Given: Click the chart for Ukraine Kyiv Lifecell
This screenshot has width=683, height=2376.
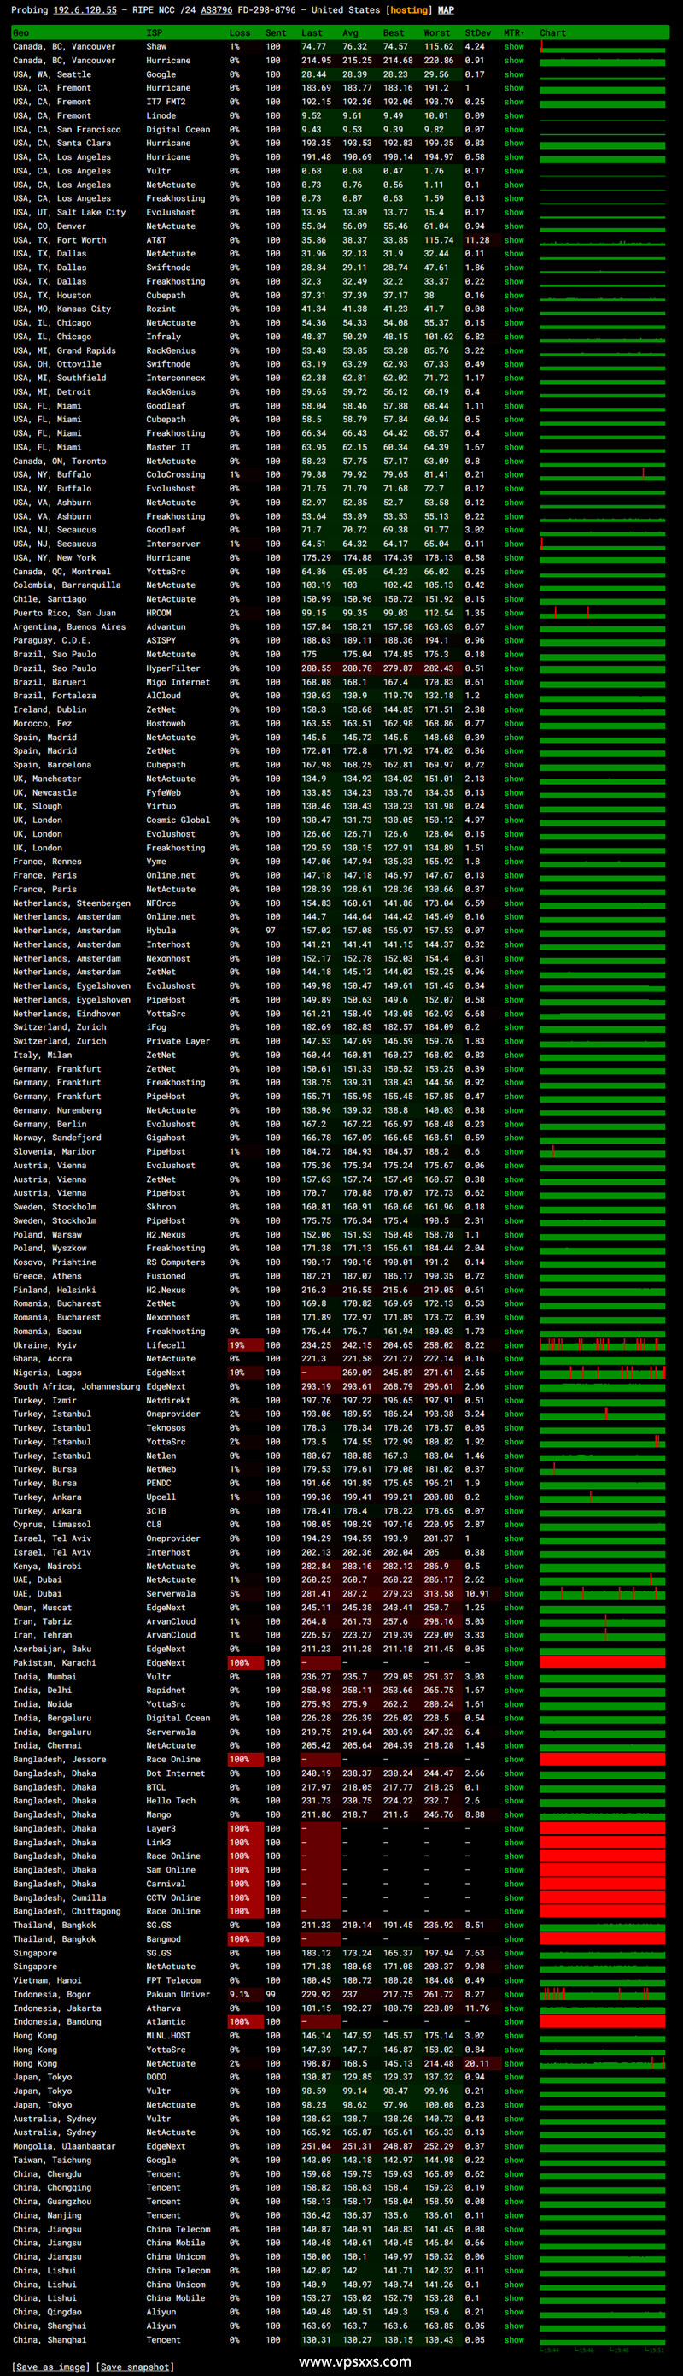Looking at the screenshot, I should (602, 1344).
